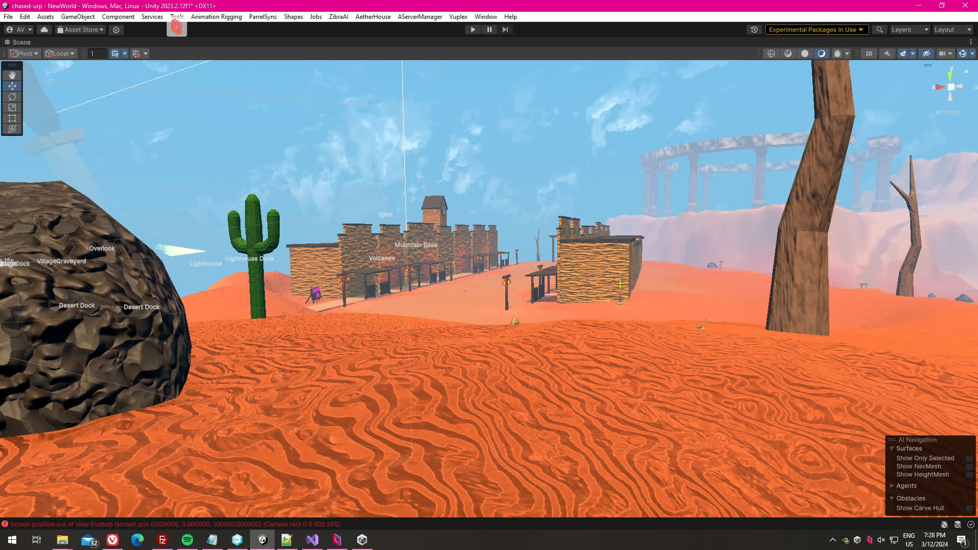This screenshot has height=550, width=978.
Task: Select the Hand view tool
Action: pyautogui.click(x=12, y=75)
